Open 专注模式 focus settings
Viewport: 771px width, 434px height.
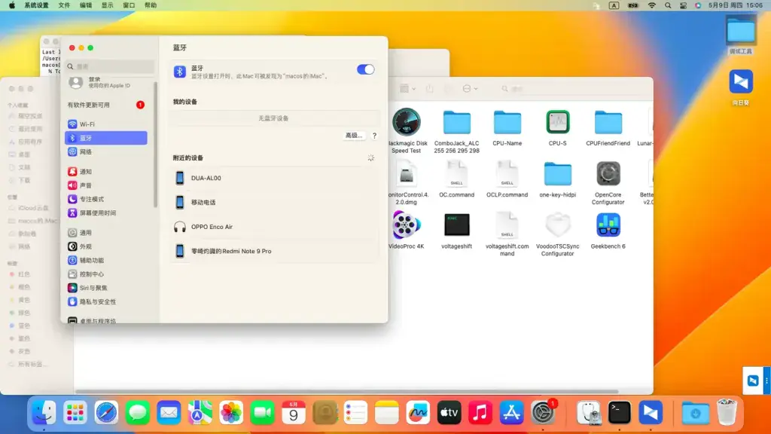point(106,199)
